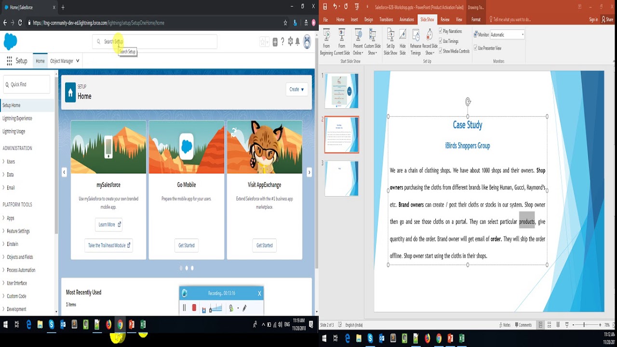
Task: Click the recorder pencil annotation icon
Action: [244, 308]
